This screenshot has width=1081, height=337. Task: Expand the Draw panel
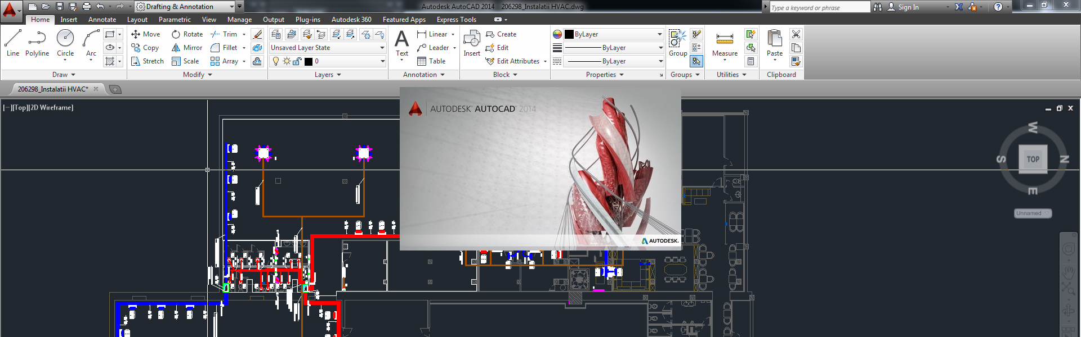pos(64,75)
